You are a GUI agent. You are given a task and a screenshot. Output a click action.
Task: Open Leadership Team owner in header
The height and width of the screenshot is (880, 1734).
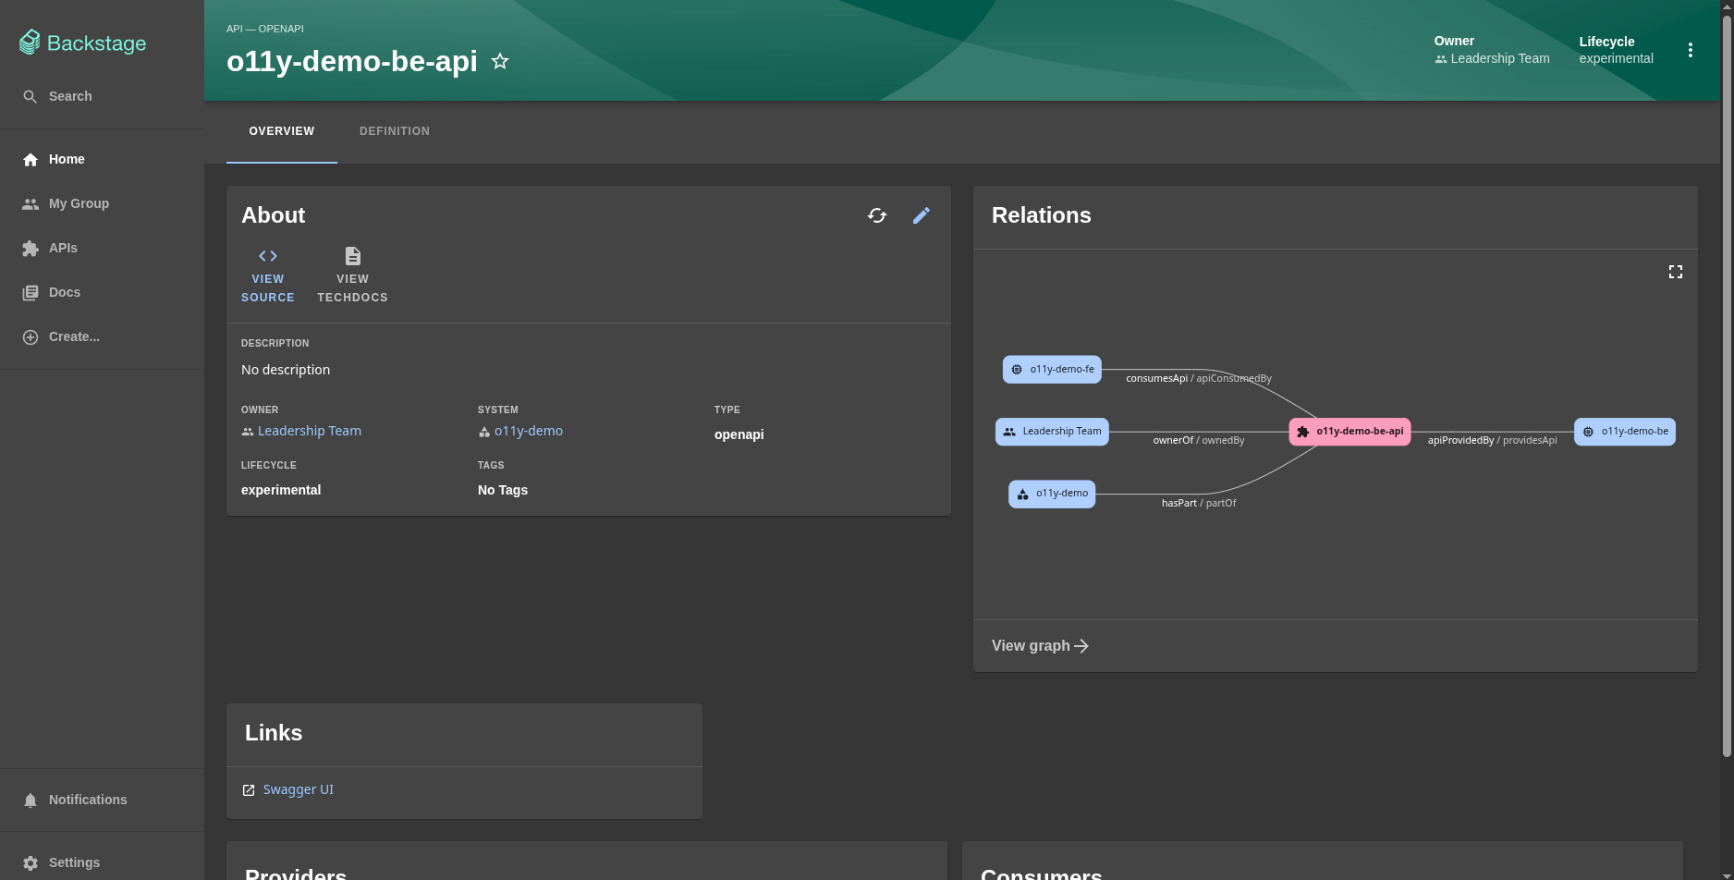[1492, 58]
